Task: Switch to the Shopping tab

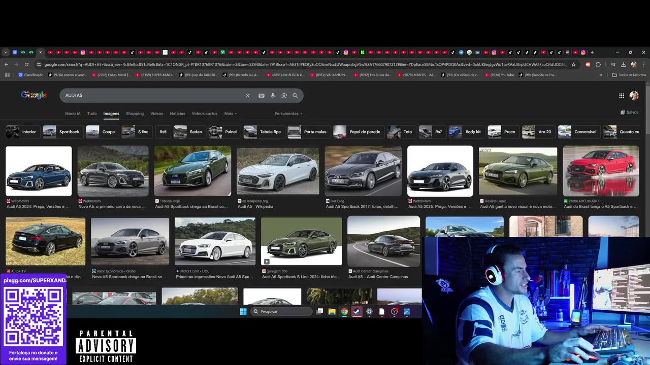Action: point(135,114)
